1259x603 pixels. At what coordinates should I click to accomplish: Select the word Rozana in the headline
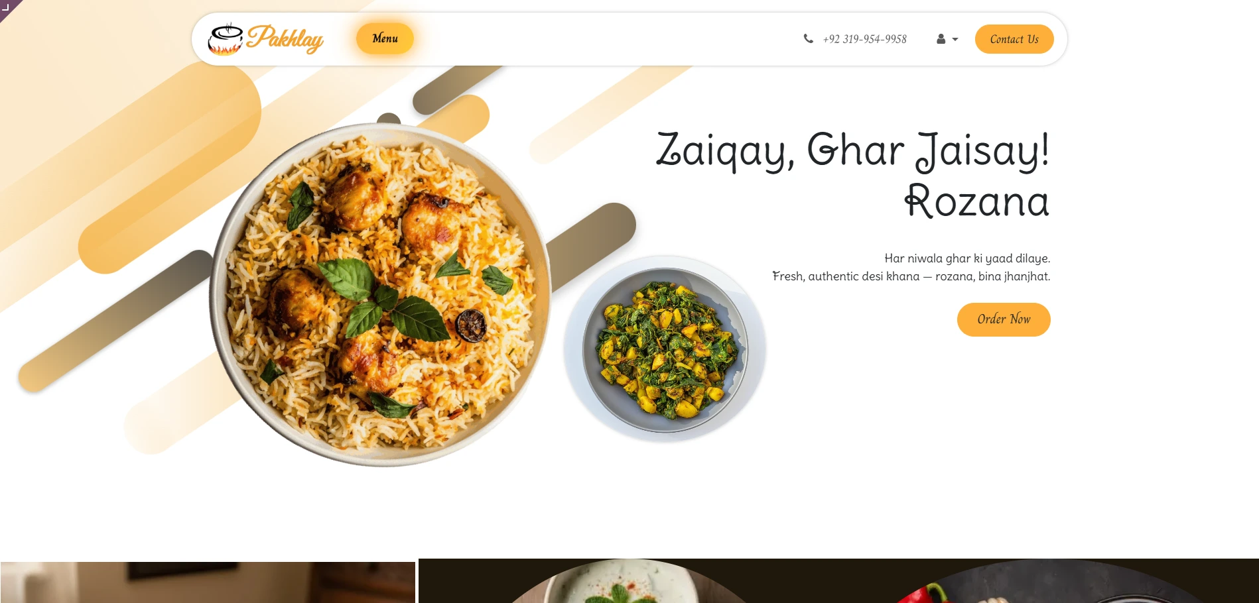pos(977,201)
